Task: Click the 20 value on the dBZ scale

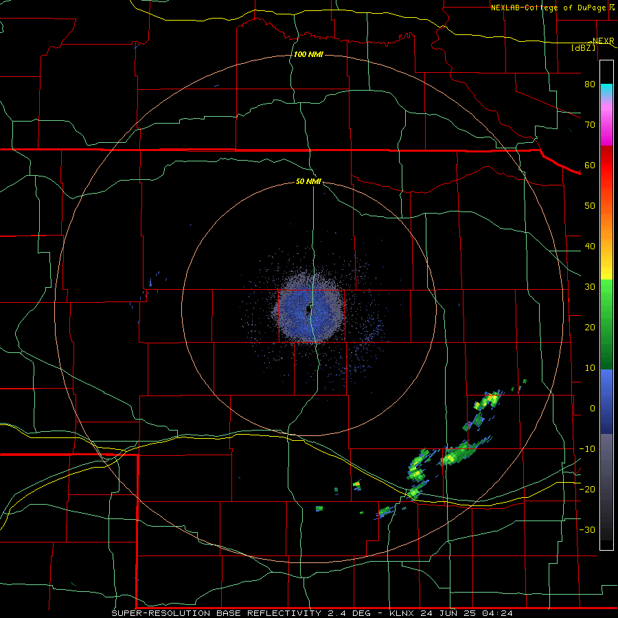Action: 590,328
